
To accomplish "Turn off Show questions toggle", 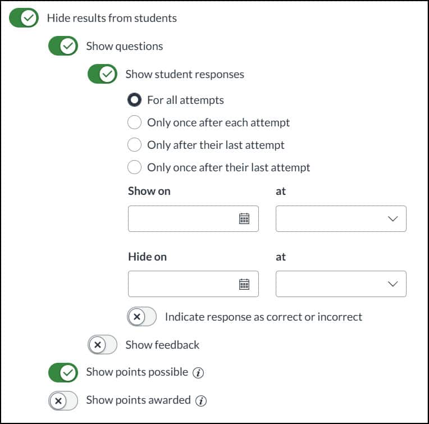I will pyautogui.click(x=63, y=46).
